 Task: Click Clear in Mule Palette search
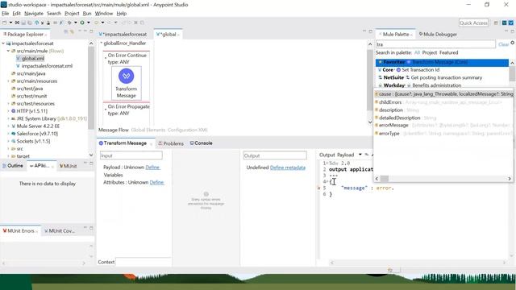(x=503, y=44)
